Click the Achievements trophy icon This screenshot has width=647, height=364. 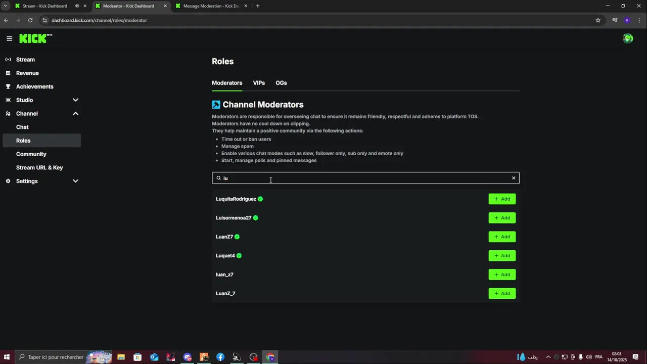[x=8, y=86]
